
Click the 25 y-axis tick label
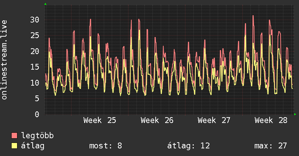[x=35, y=36]
